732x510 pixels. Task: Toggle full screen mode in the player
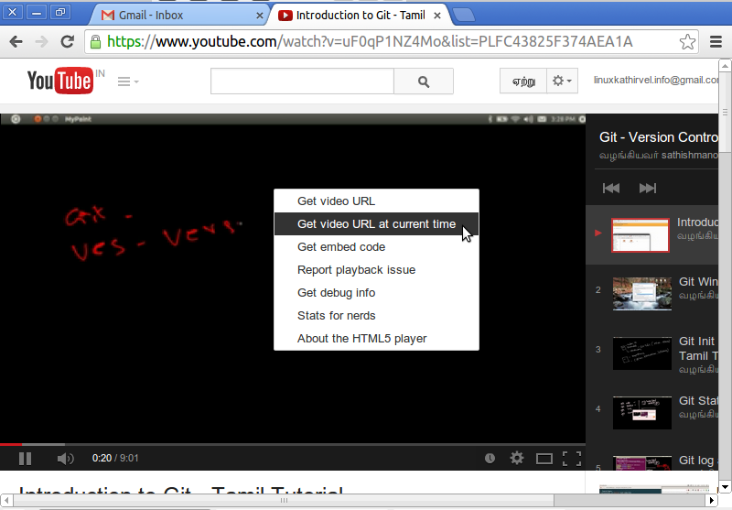[x=572, y=459]
